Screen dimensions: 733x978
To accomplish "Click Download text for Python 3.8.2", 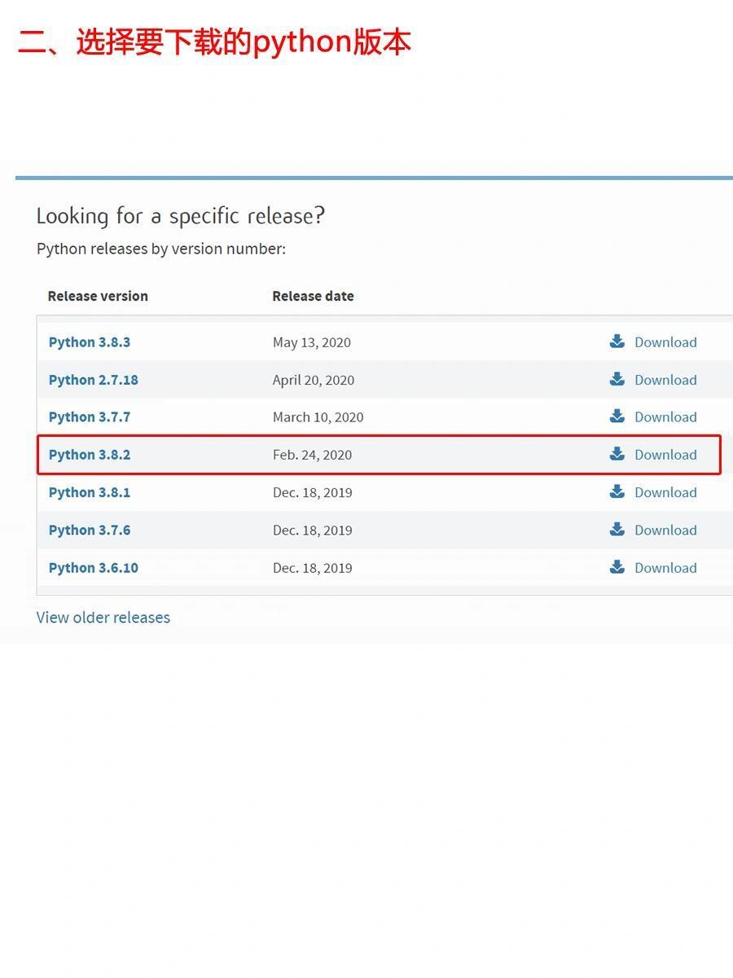I will pyautogui.click(x=665, y=455).
